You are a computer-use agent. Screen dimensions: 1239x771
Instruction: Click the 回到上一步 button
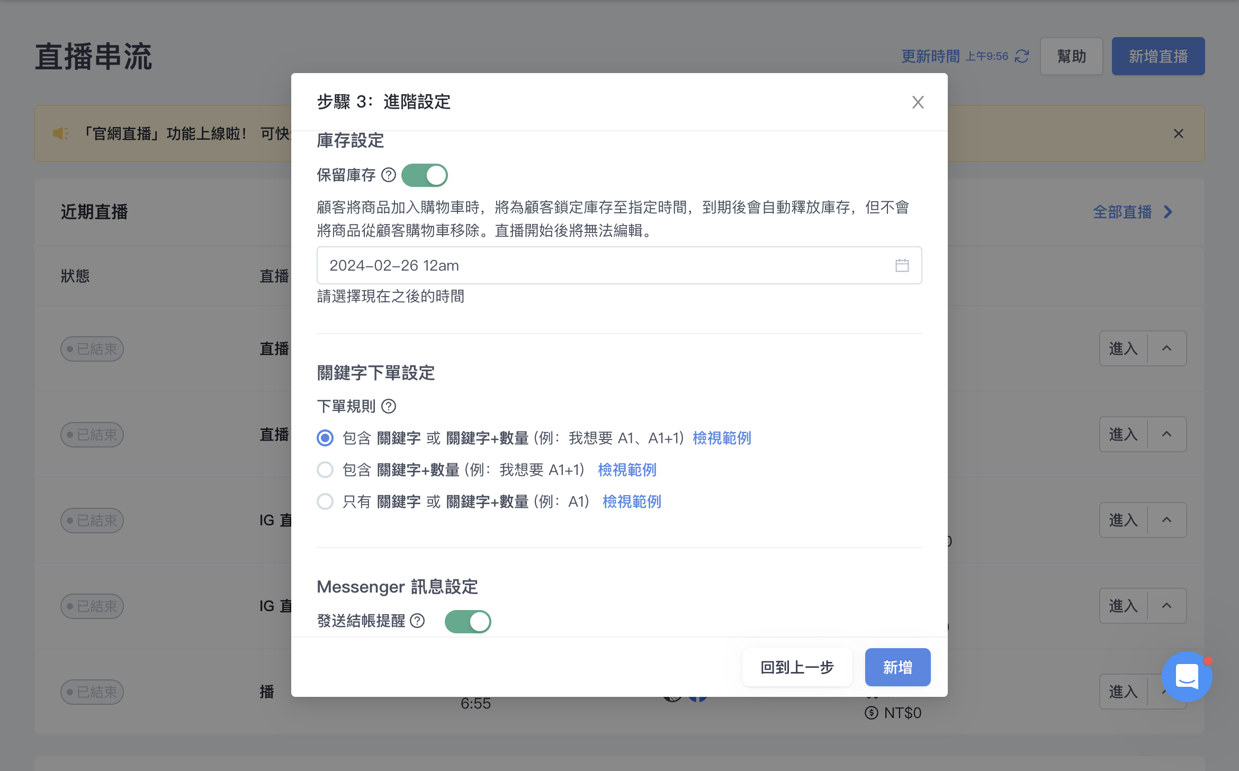click(x=797, y=667)
